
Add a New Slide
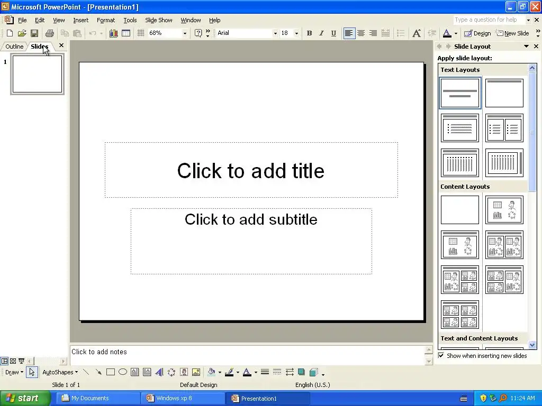pyautogui.click(x=512, y=33)
